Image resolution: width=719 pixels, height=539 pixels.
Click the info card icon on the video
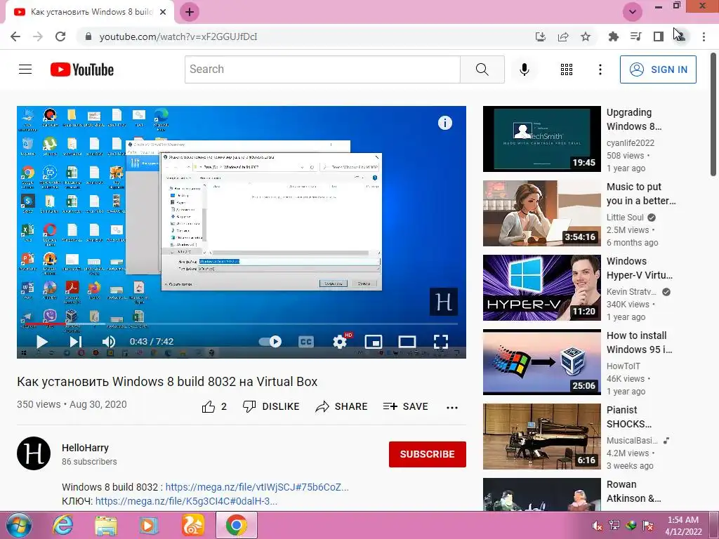click(444, 123)
